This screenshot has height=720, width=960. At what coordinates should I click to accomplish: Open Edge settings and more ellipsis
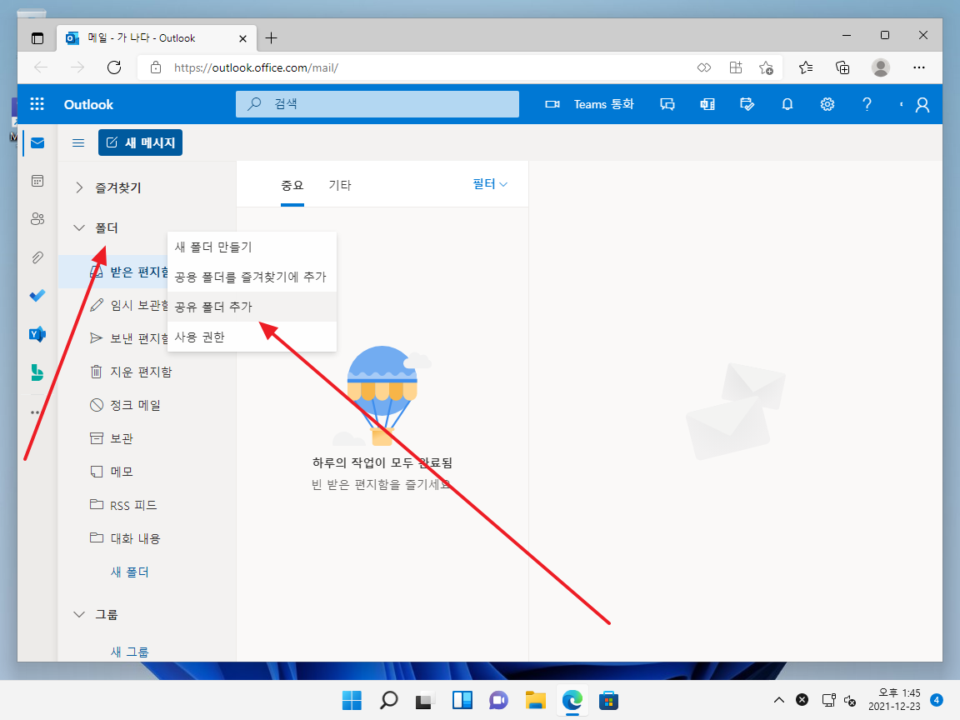[919, 67]
